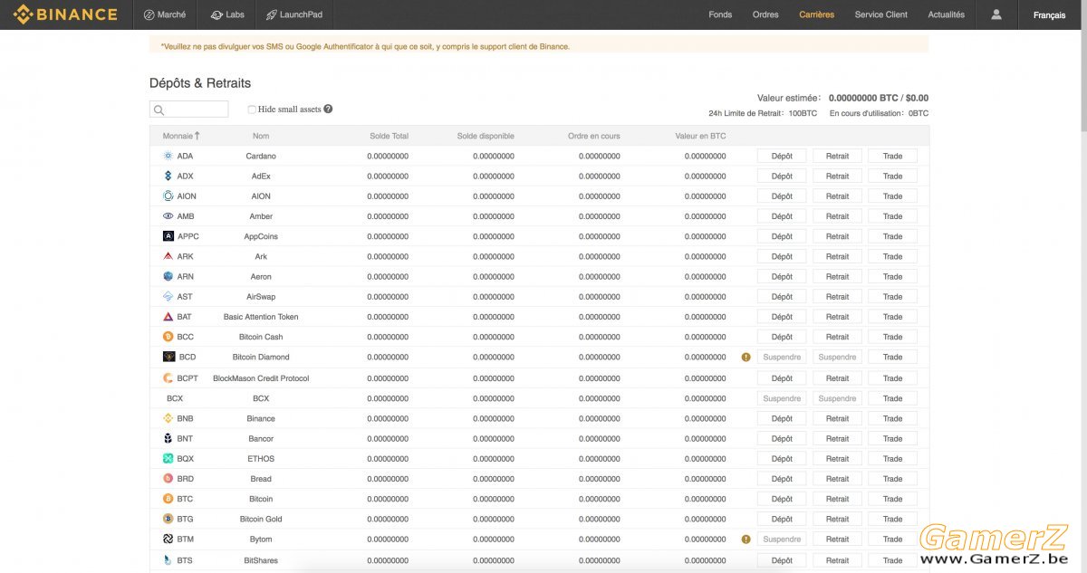Click the BlockMason BCPT coin icon
The image size is (1087, 573).
[x=168, y=378]
